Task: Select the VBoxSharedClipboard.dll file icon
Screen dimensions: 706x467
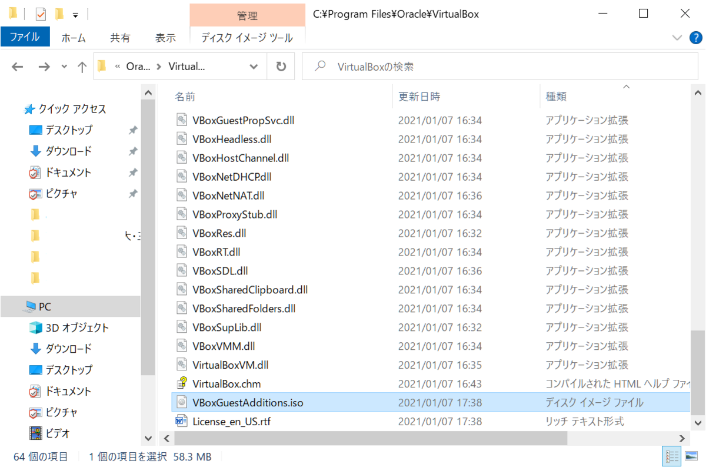Action: click(x=182, y=290)
